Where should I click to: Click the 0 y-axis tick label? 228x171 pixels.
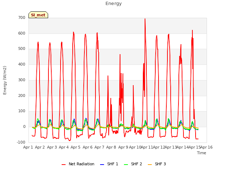click(24, 127)
